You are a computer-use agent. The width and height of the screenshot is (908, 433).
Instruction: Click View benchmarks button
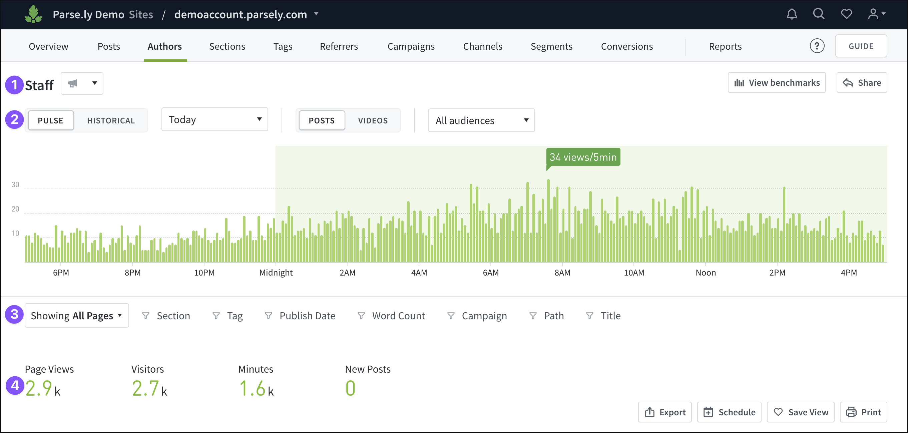pos(777,83)
